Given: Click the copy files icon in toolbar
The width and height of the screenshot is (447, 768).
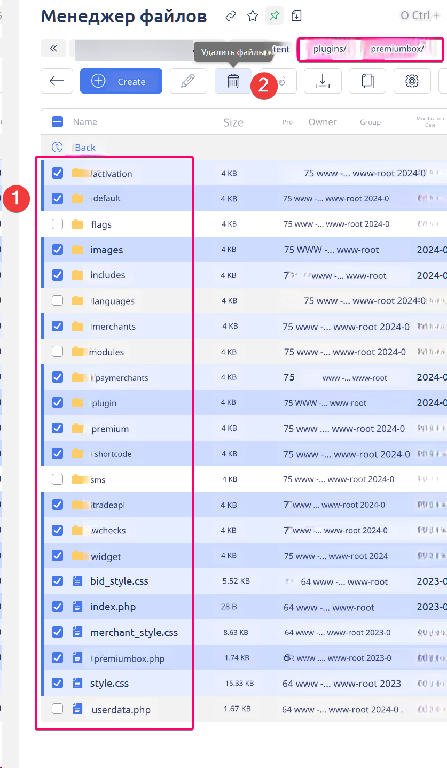Looking at the screenshot, I should click(367, 81).
